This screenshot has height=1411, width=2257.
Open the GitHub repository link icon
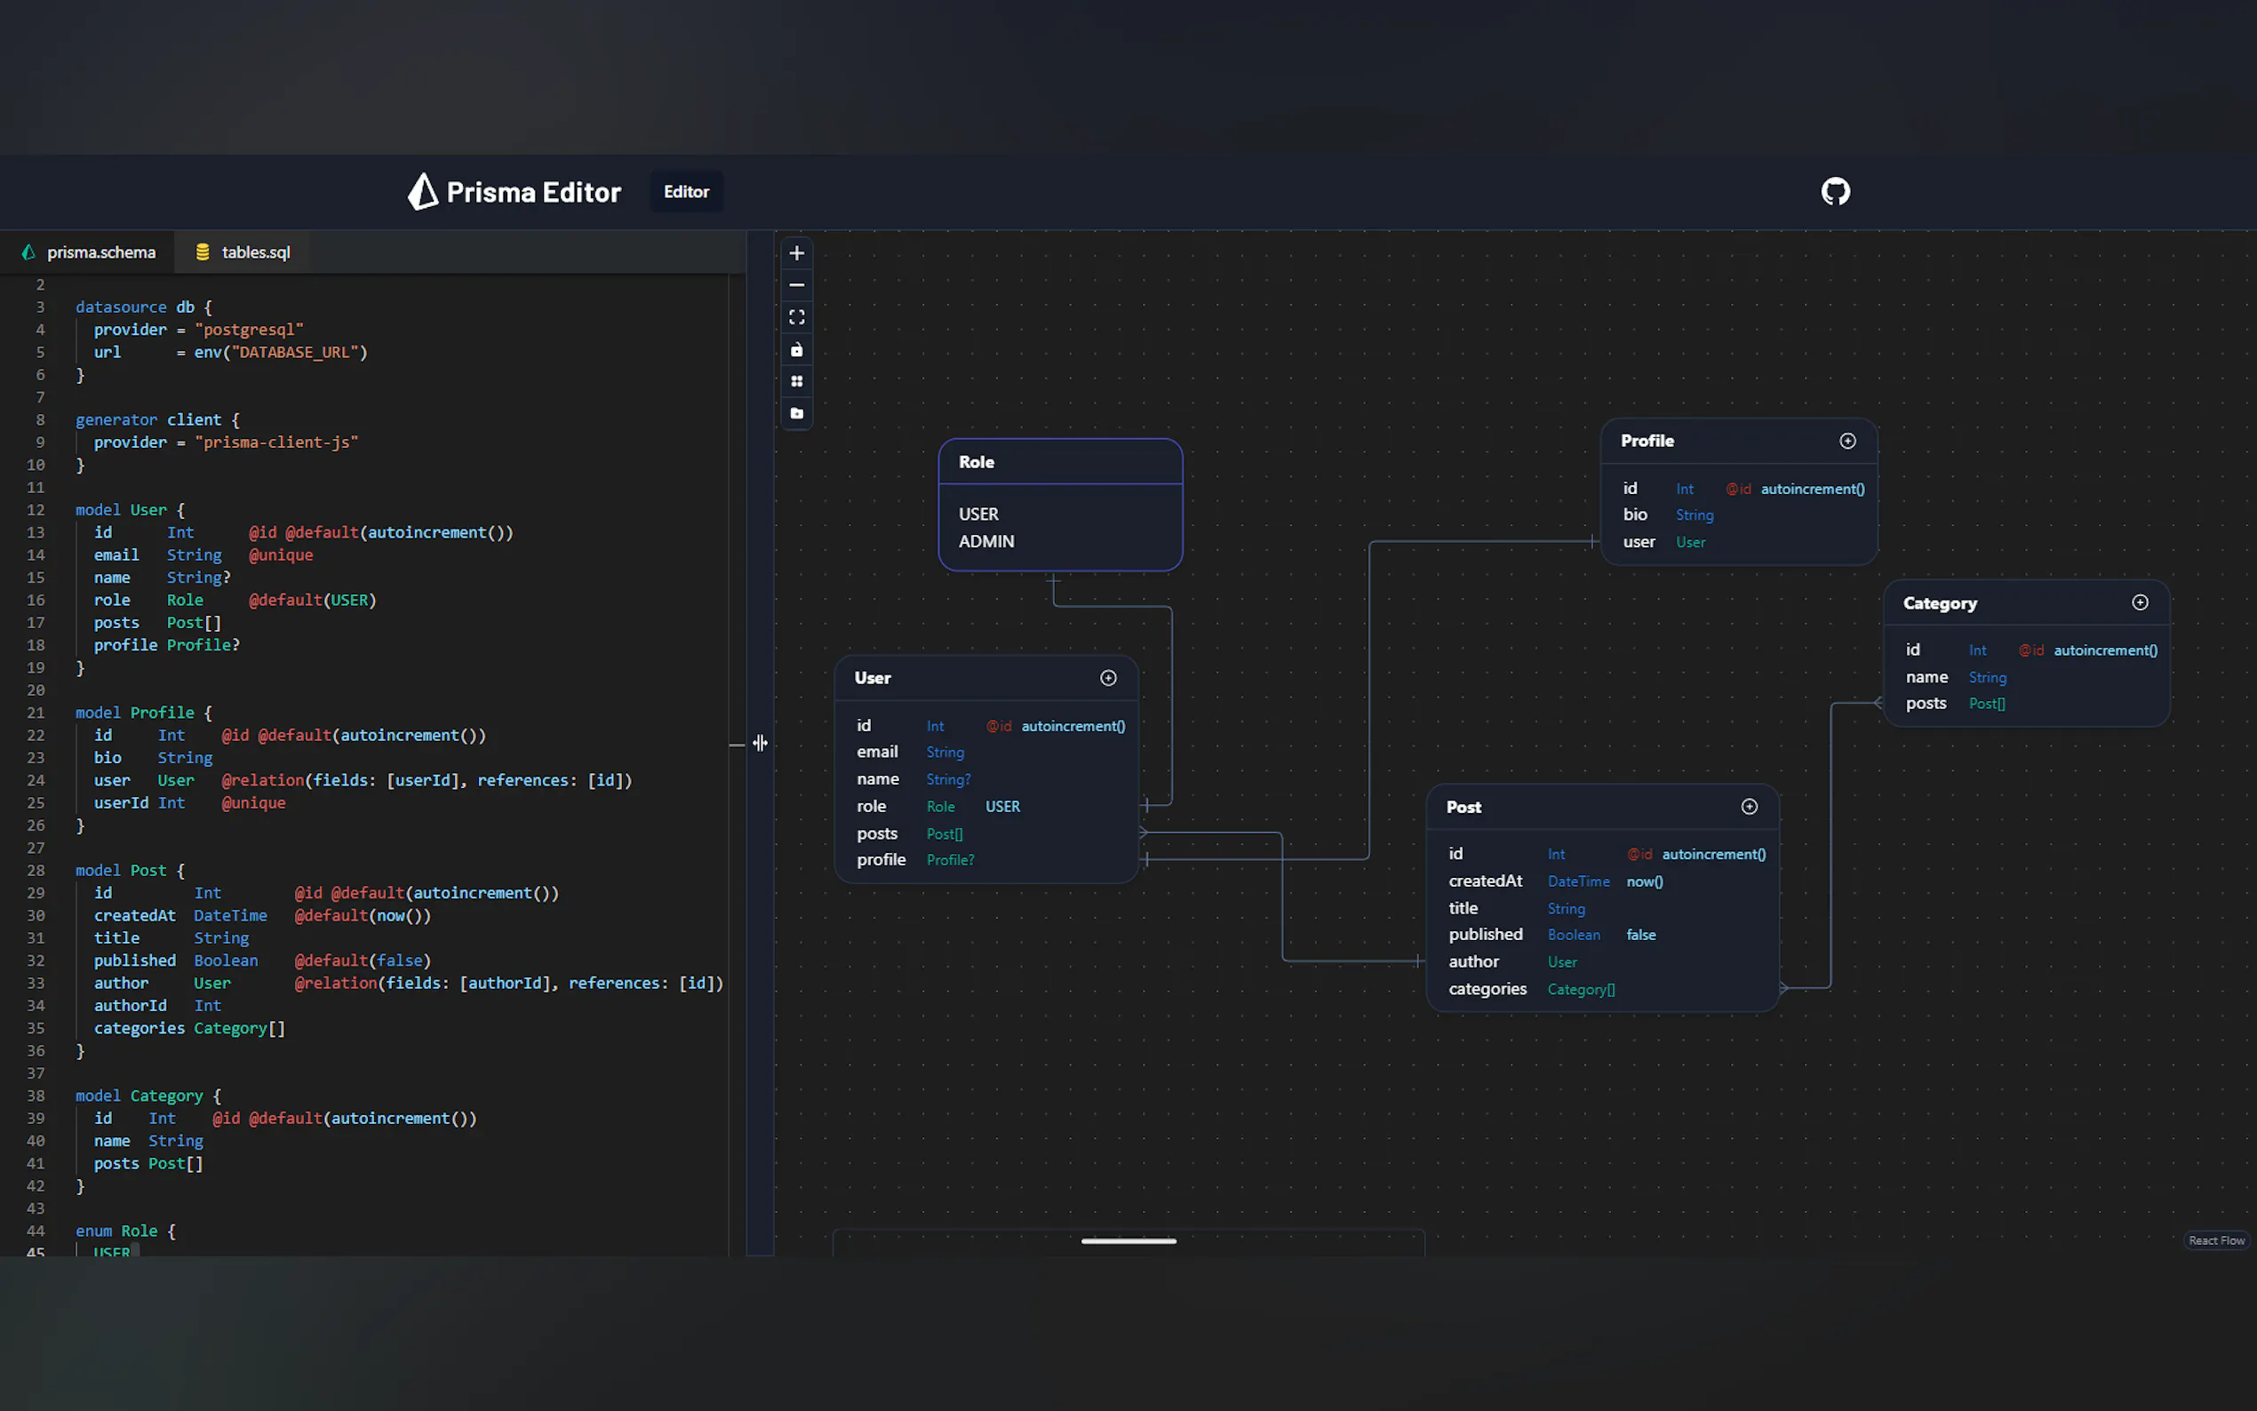1834,191
